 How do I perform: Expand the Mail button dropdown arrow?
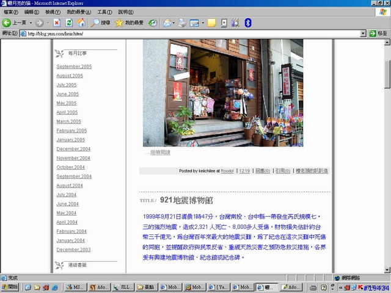[x=174, y=23]
